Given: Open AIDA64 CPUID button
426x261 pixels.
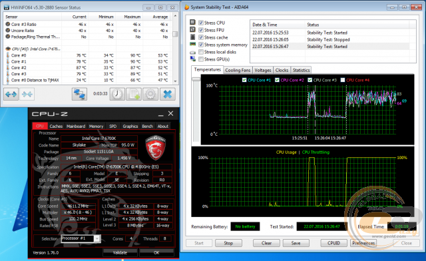Looking at the screenshot, I should (333, 243).
